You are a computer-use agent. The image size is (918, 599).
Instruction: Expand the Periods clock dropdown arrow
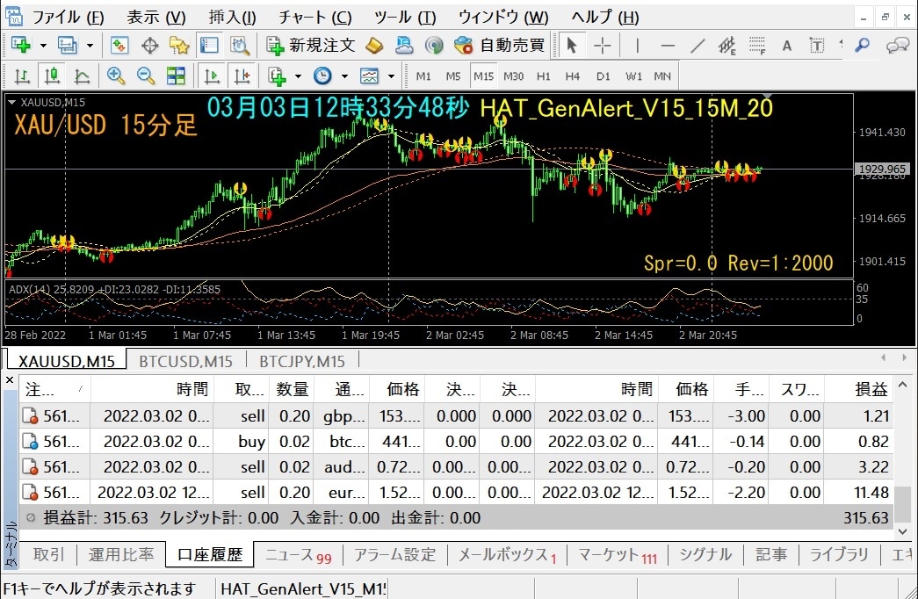(345, 76)
